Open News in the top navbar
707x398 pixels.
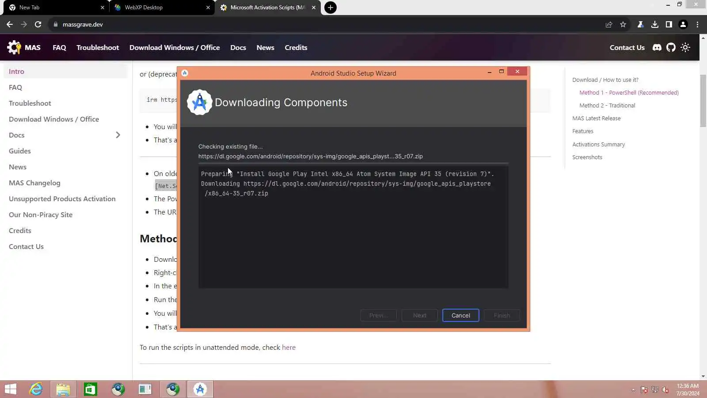coord(266,47)
